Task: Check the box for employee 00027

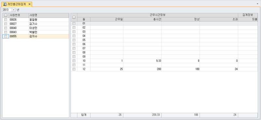Action: (6, 24)
